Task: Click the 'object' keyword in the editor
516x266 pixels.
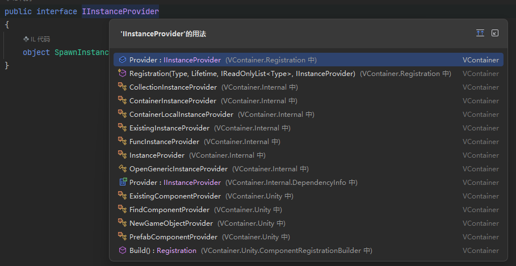Action: (36, 52)
